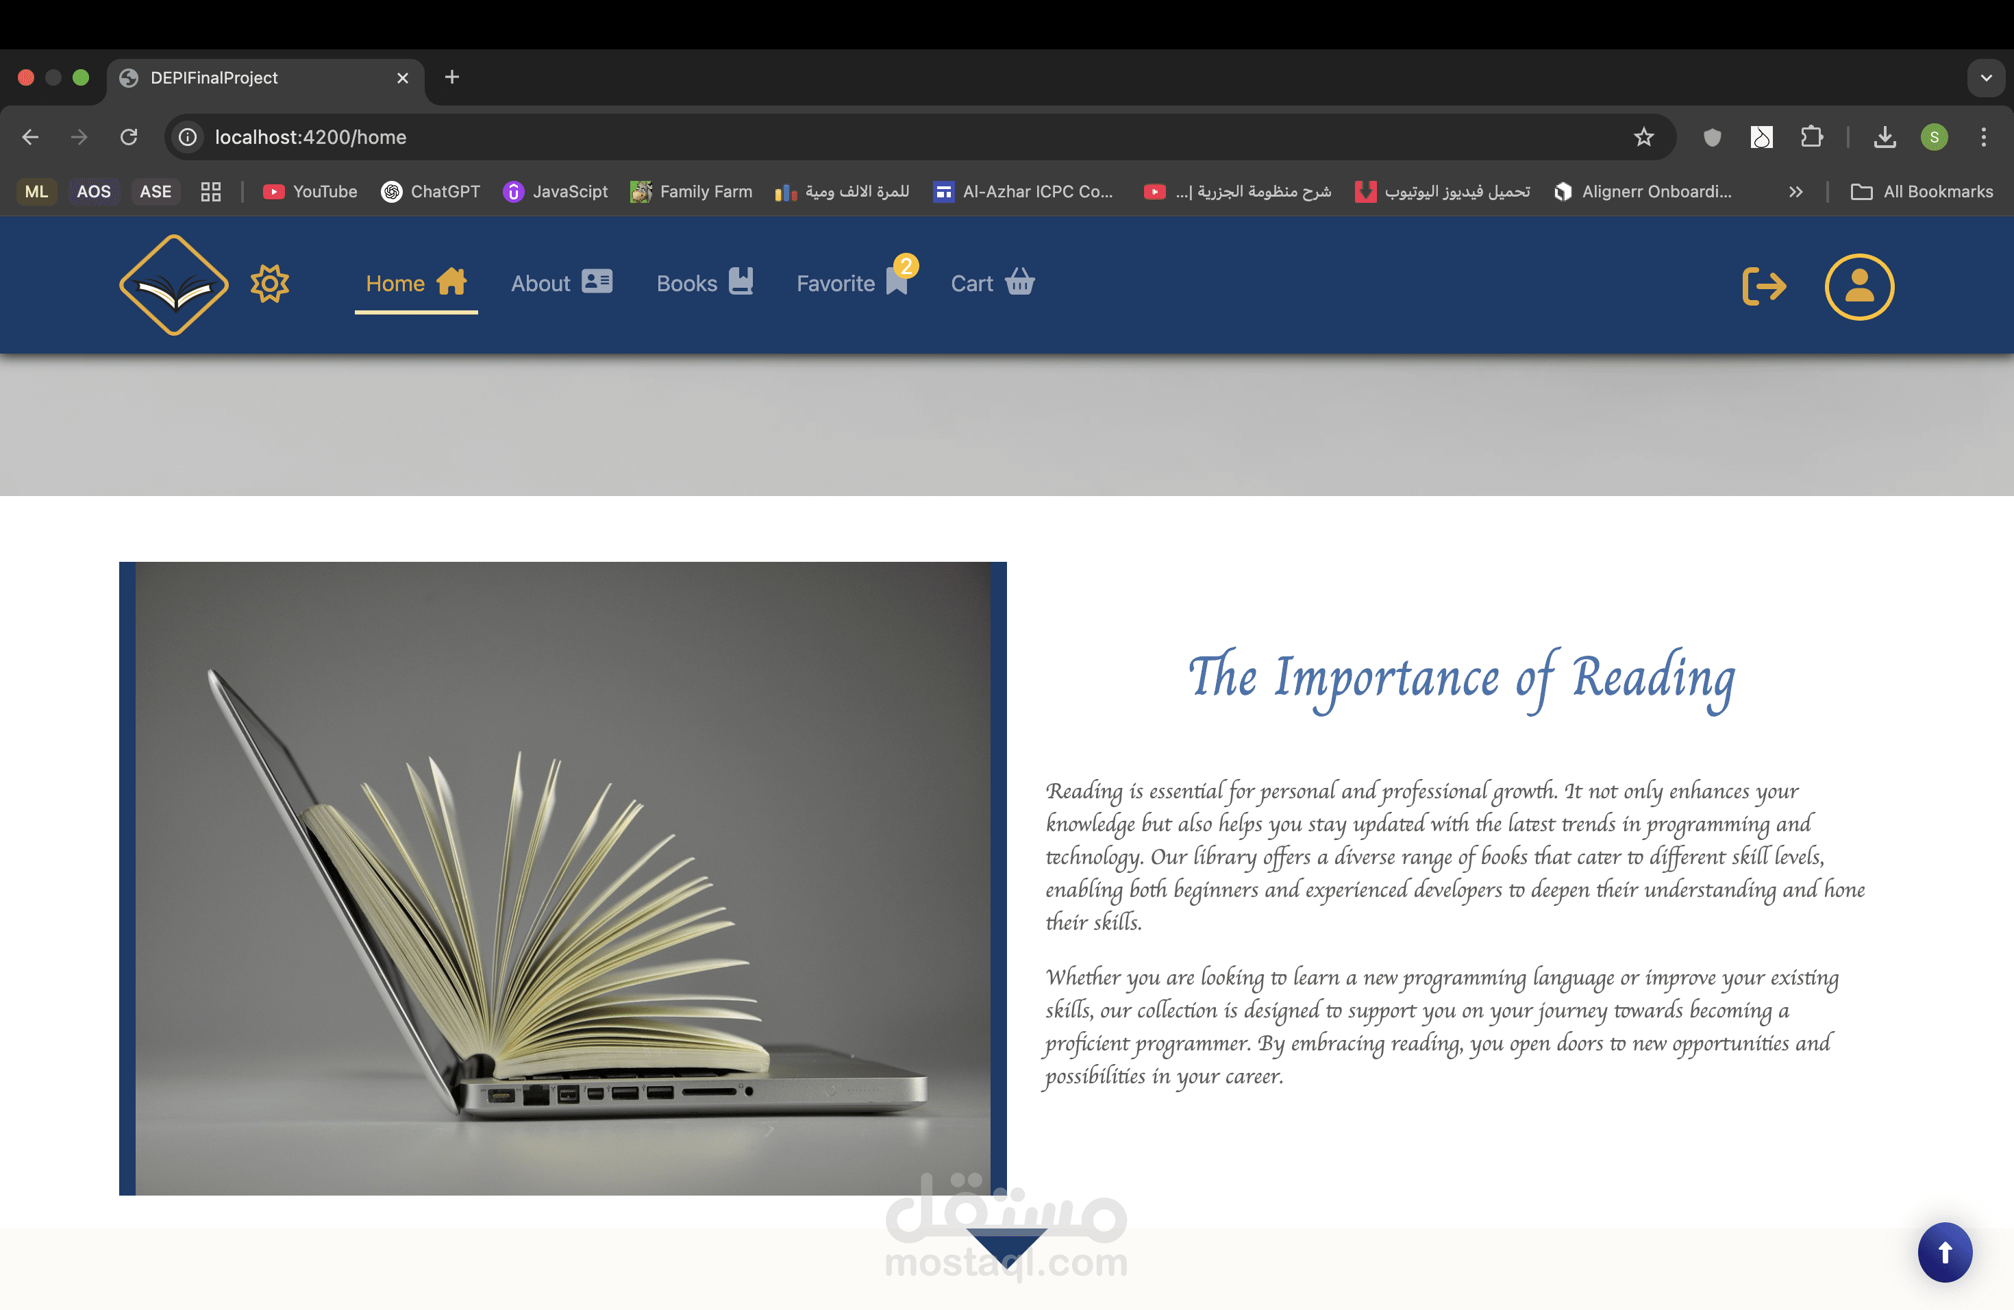Click the localhost:4200/home address bar
The height and width of the screenshot is (1310, 2014).
coord(921,137)
